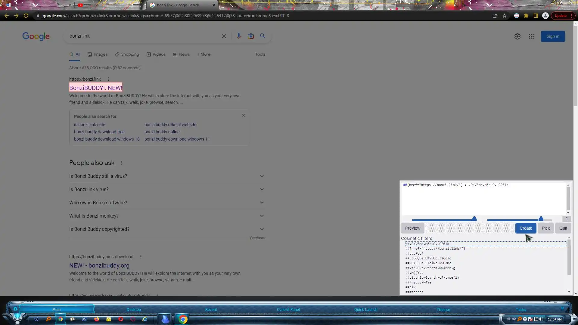
Task: Click the left blue picker slider handle
Action: (474, 219)
